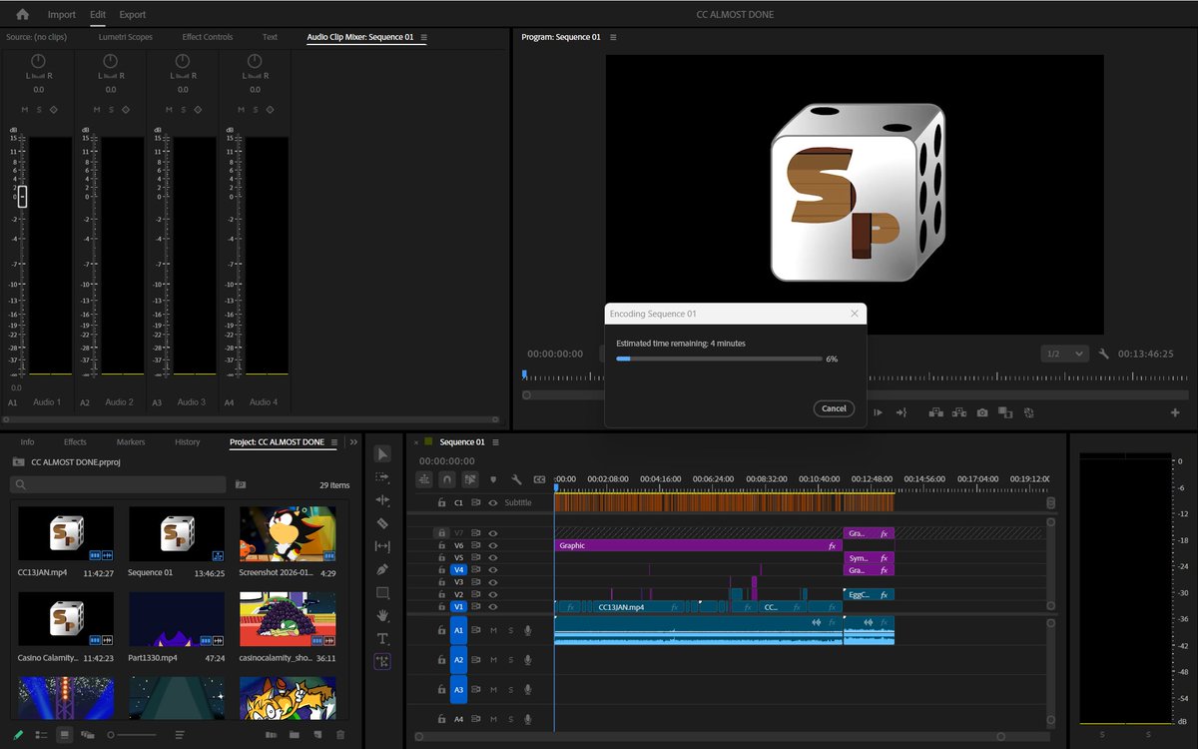Select the Rectangle tool

[382, 592]
